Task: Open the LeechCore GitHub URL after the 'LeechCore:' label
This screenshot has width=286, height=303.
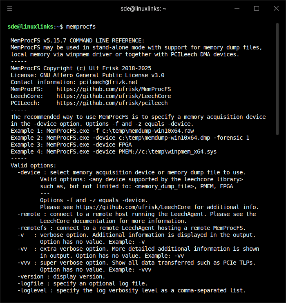Action: coord(114,96)
